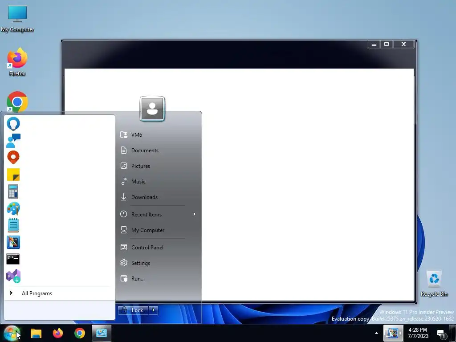Launch the Paint palette app
The width and height of the screenshot is (456, 342).
click(x=13, y=208)
